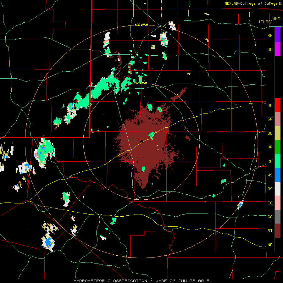Click the blue WS color swatch in legend

coord(278,175)
